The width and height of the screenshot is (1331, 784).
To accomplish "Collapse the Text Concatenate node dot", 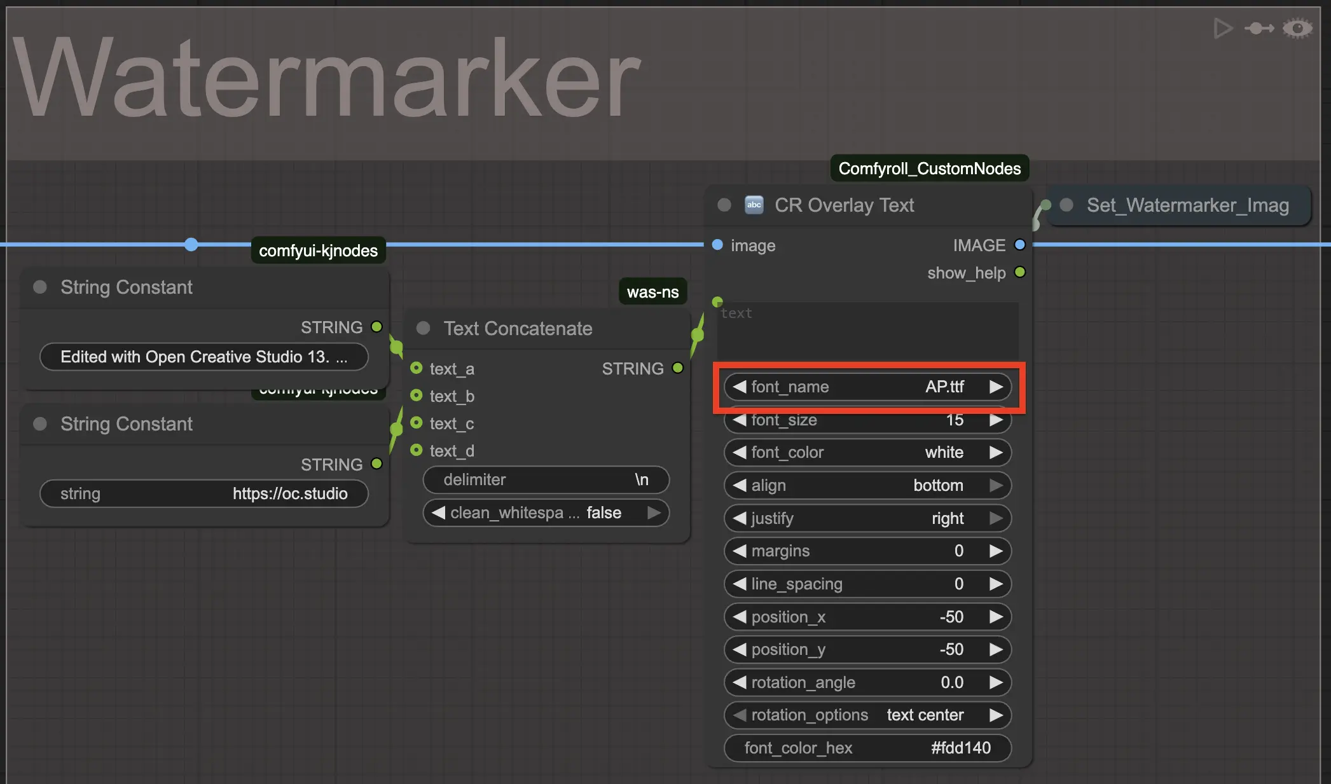I will (423, 328).
